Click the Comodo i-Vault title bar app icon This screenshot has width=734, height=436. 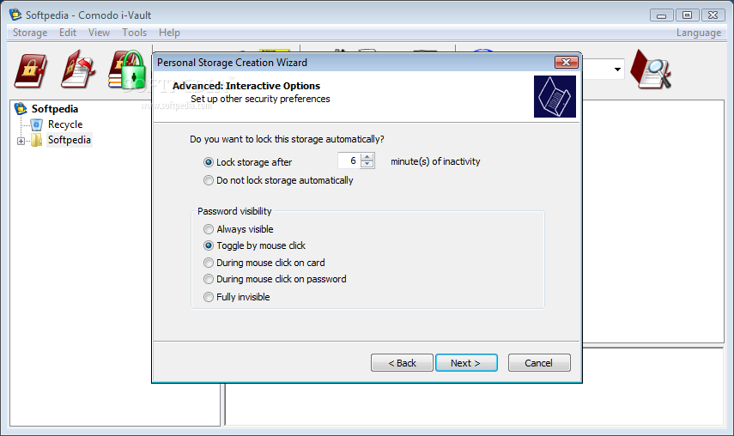(15, 15)
